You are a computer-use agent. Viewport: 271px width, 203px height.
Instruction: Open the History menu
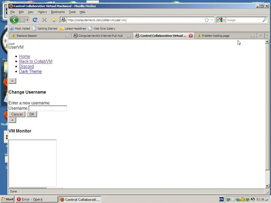tap(42, 12)
